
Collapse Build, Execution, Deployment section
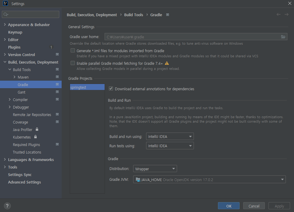(5, 62)
